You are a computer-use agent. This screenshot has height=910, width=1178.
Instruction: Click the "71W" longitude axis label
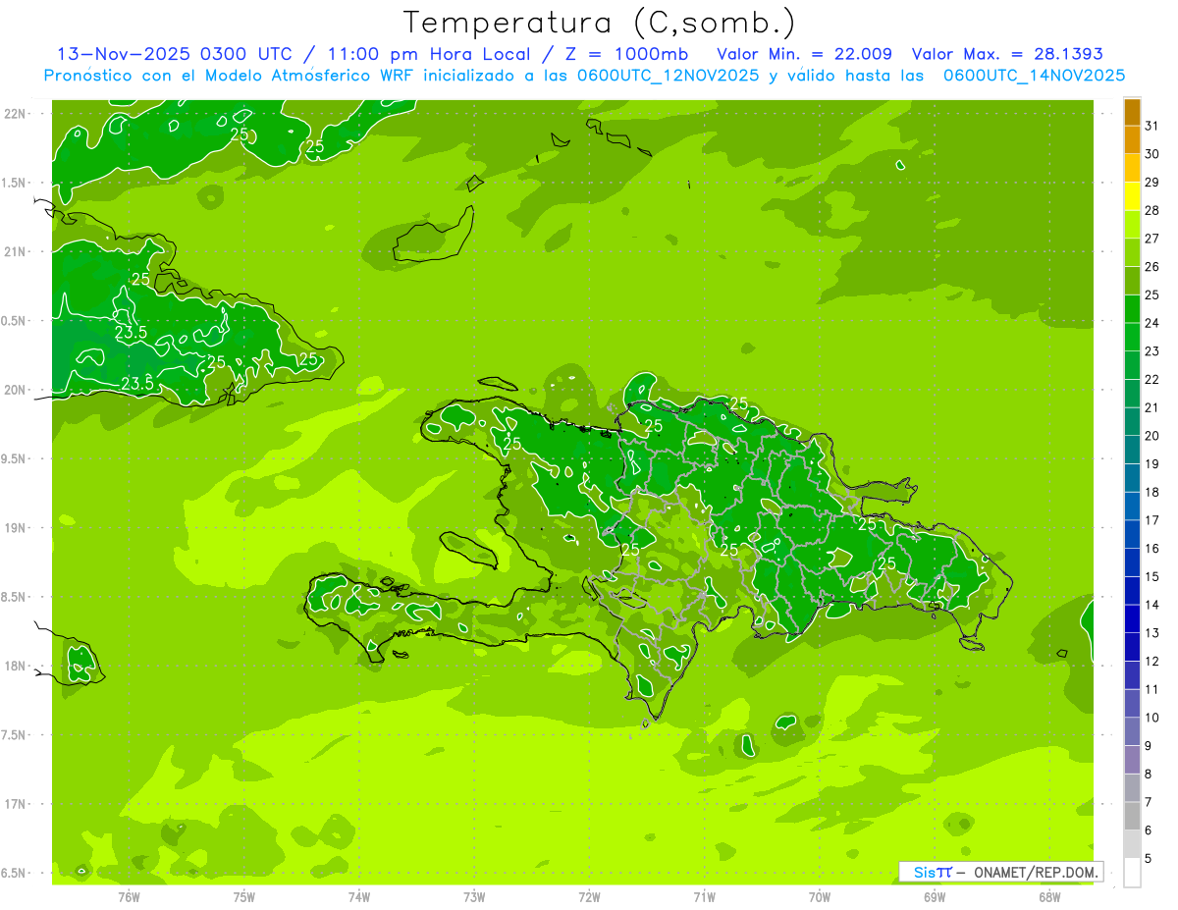(x=704, y=897)
